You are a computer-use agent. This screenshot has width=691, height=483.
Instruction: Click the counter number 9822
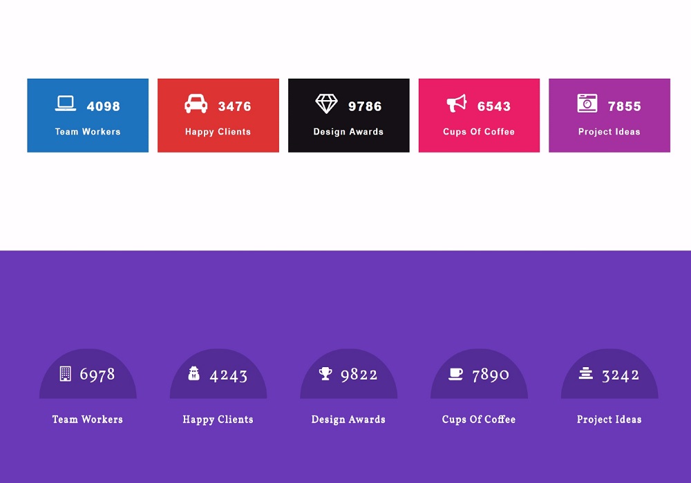[359, 374]
